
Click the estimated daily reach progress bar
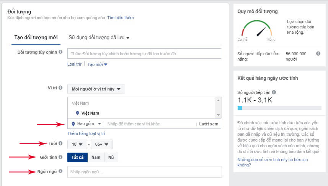pos(279,108)
